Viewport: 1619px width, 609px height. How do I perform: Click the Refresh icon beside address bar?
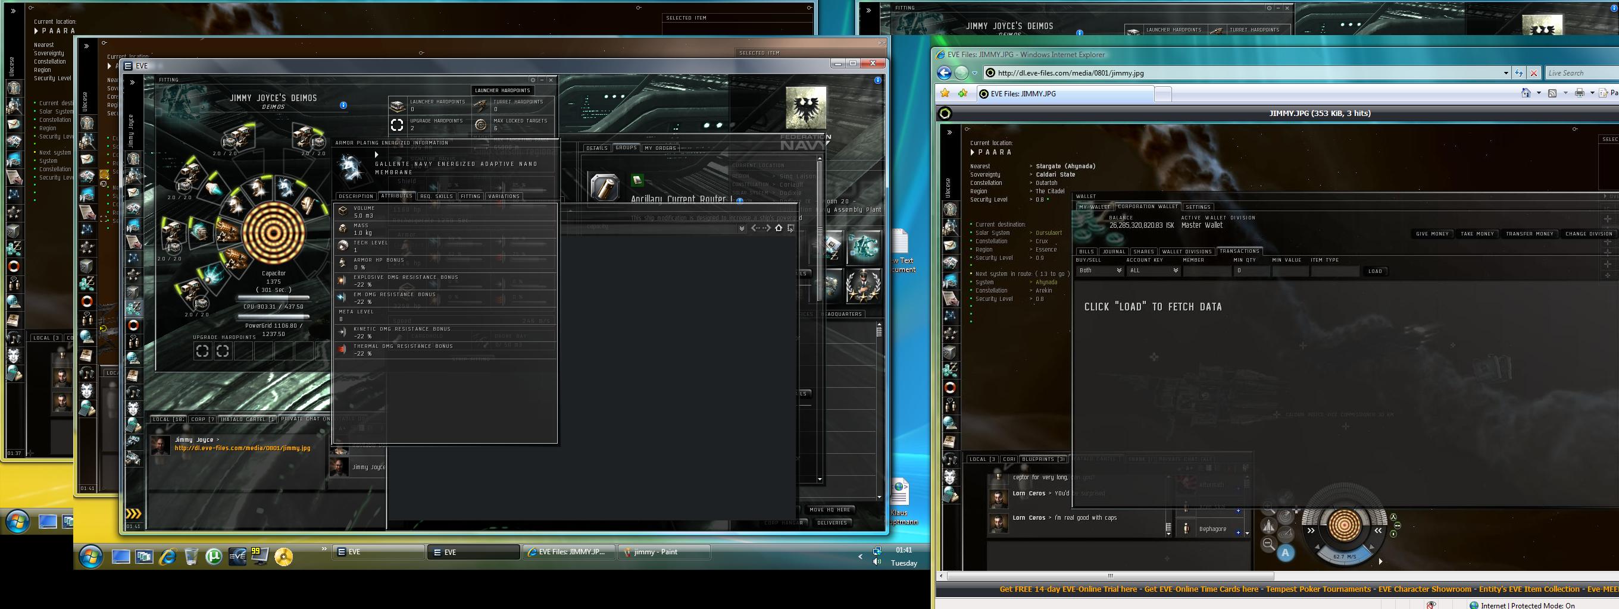pyautogui.click(x=1518, y=73)
